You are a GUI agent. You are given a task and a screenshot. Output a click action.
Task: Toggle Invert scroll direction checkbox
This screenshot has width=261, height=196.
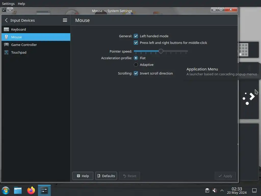pyautogui.click(x=136, y=73)
